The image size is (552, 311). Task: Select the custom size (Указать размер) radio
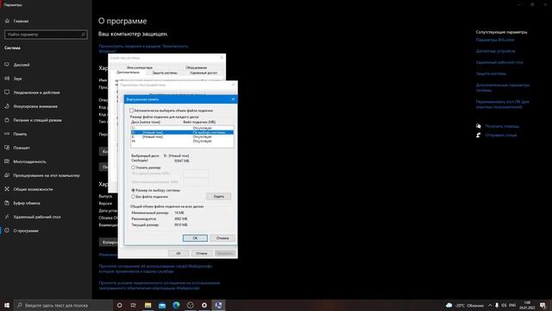(133, 168)
